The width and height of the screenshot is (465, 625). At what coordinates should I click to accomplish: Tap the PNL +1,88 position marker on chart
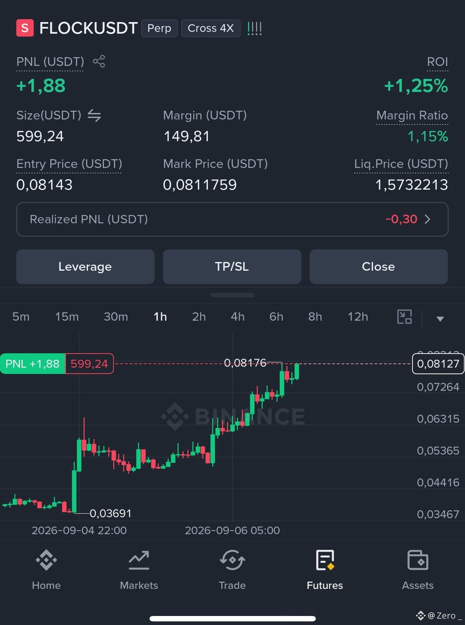[33, 363]
